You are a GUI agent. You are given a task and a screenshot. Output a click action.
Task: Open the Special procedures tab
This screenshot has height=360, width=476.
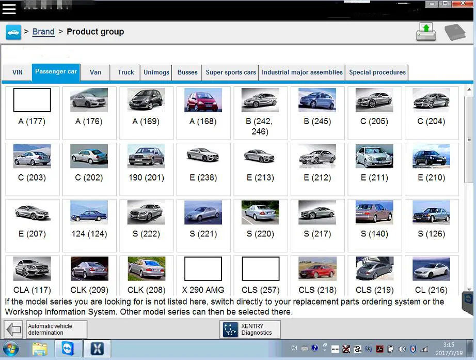pyautogui.click(x=377, y=72)
